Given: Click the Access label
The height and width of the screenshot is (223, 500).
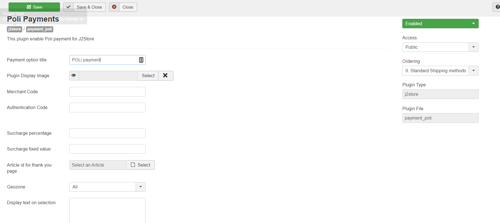Looking at the screenshot, I should pyautogui.click(x=410, y=38).
